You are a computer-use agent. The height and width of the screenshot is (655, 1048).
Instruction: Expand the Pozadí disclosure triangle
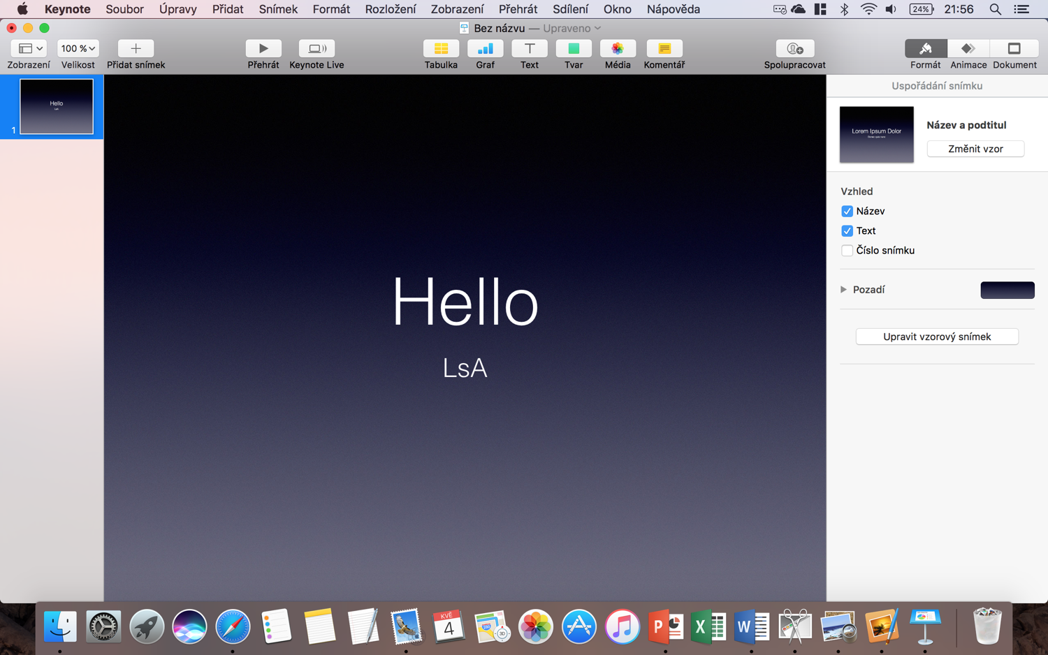(843, 290)
